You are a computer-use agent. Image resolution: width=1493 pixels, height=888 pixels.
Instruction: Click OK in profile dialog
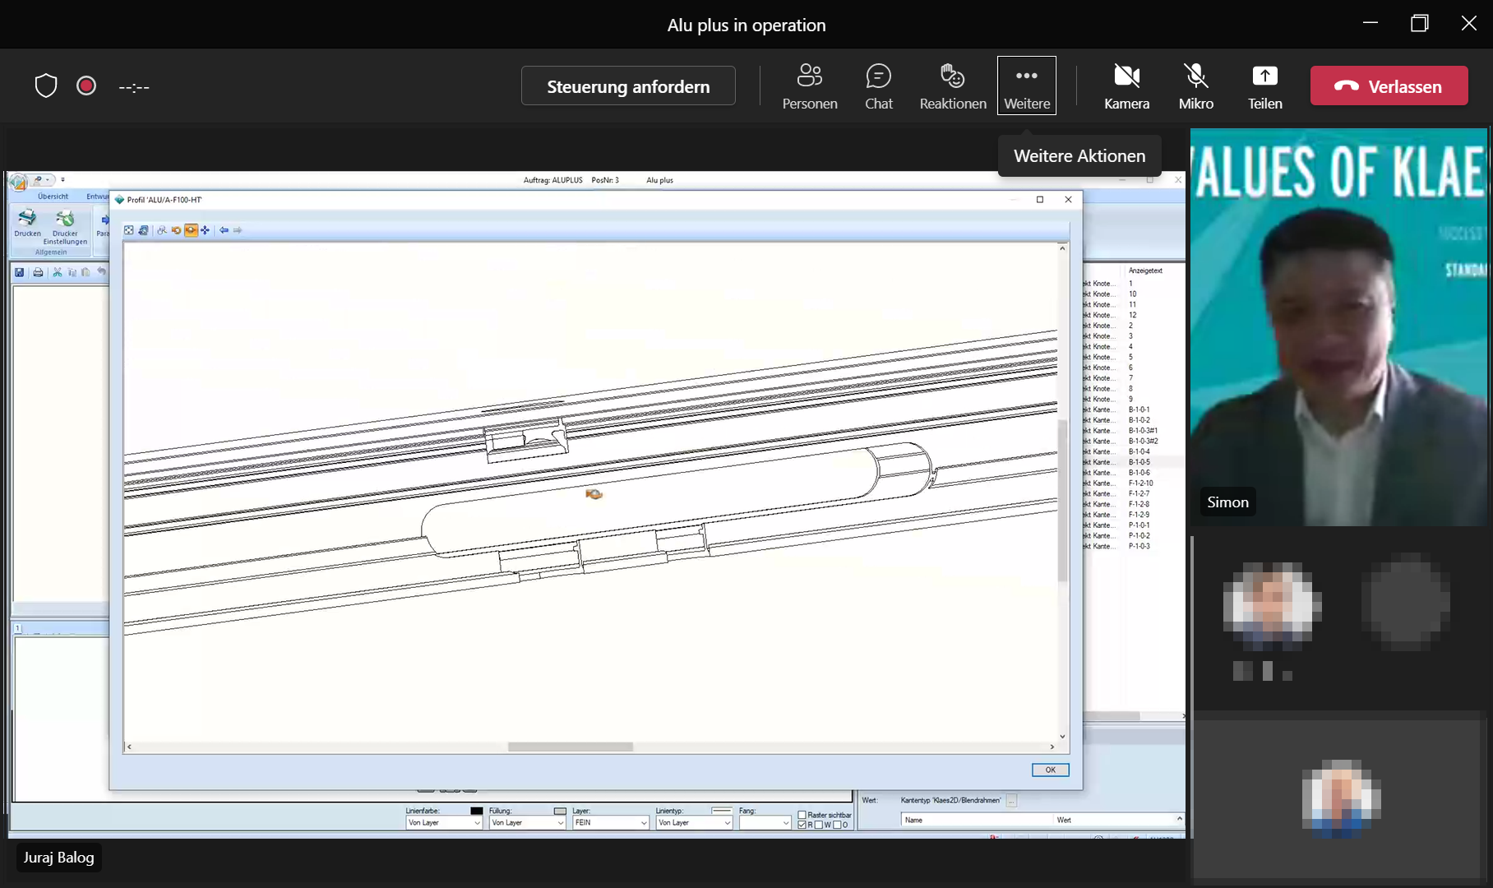tap(1050, 770)
